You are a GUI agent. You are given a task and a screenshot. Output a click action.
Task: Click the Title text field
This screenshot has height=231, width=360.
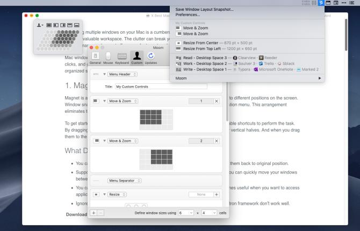coord(161,86)
